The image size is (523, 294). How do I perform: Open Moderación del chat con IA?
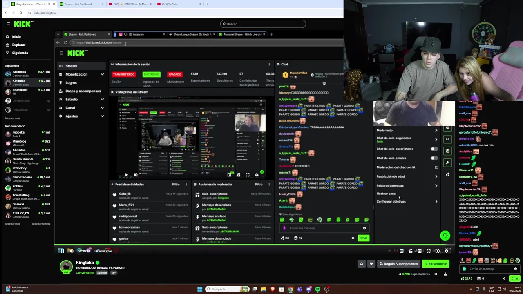tap(407, 167)
